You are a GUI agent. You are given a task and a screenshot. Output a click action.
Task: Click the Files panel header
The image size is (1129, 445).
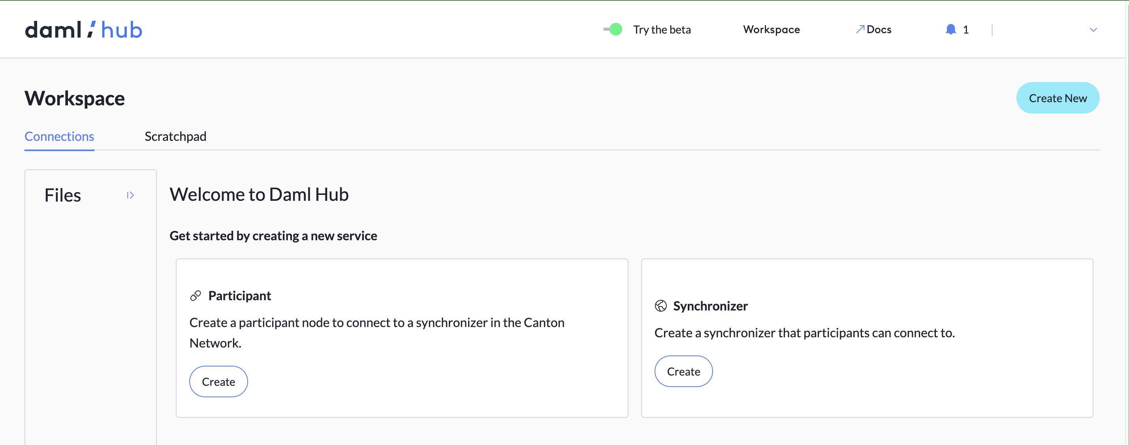[63, 195]
